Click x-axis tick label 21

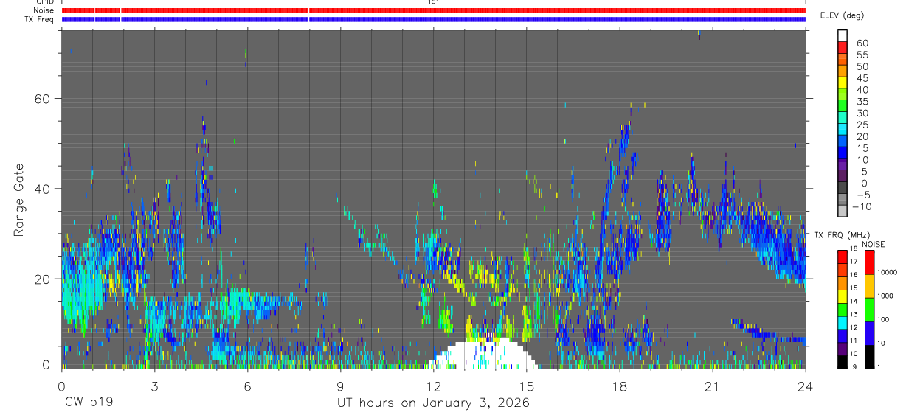(713, 386)
